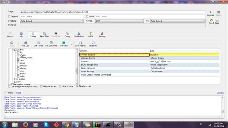The image size is (228, 128).
Task: Click the log panel scroll up arrow
Action: (223, 97)
